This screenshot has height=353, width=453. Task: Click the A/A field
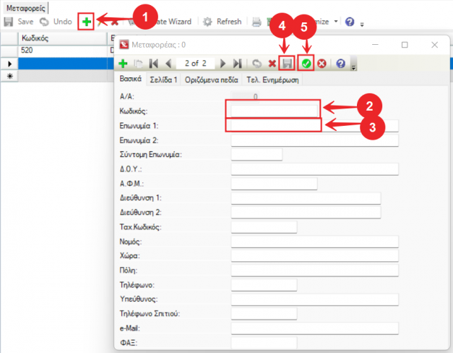[x=245, y=96]
